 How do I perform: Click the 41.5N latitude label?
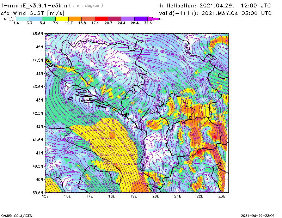tap(38, 140)
